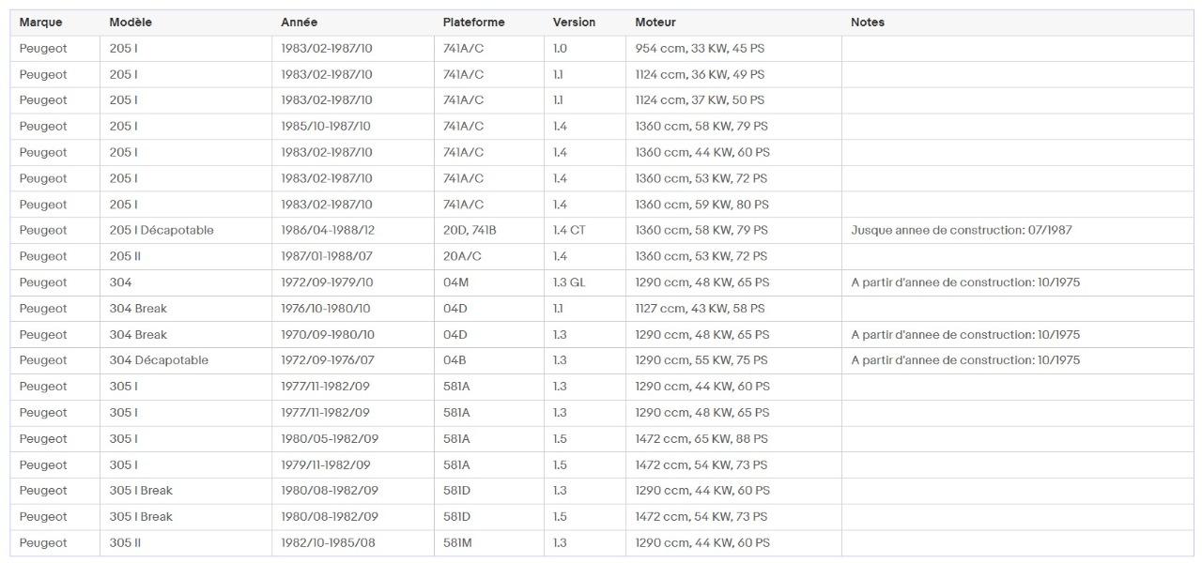Viewport: 1202px width, 563px height.
Task: Click the 1127 ccm, 43 KW engine cell
Action: [700, 308]
